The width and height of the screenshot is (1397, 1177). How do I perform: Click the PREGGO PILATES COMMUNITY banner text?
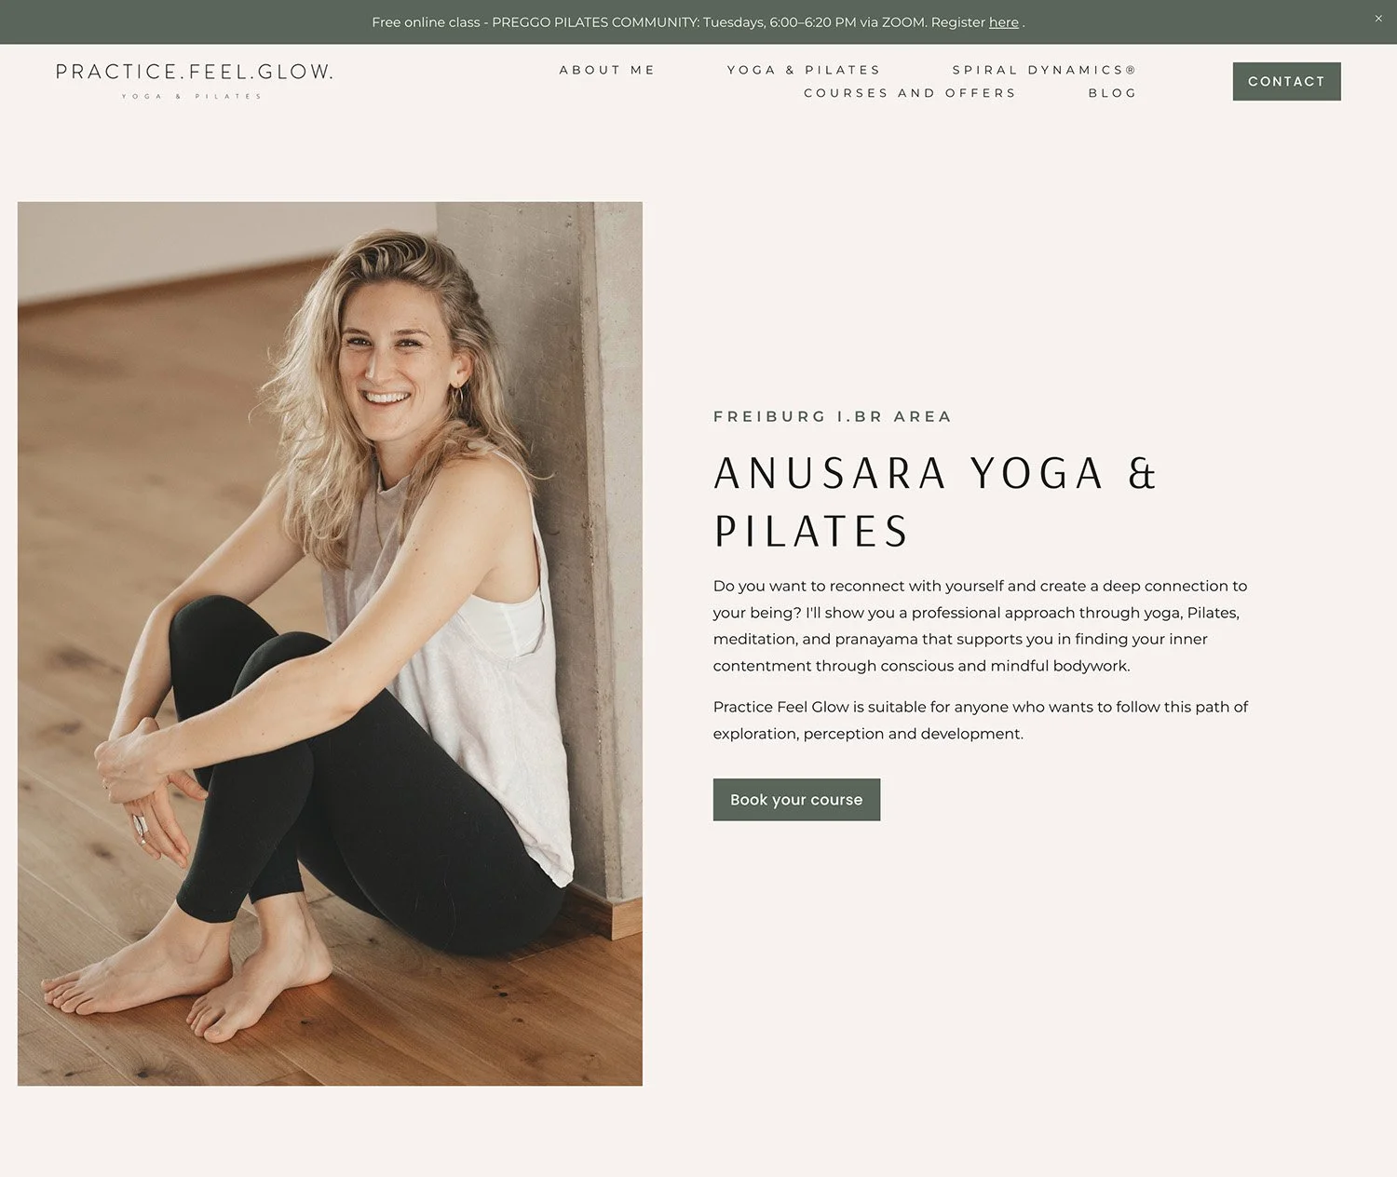[594, 22]
